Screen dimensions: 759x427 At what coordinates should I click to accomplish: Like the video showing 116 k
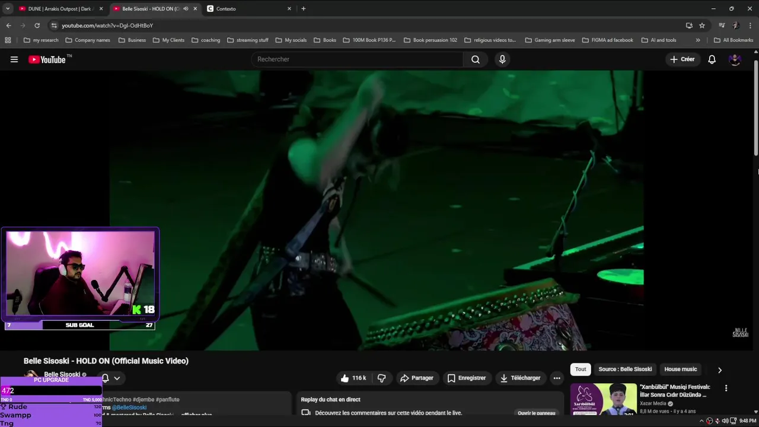point(353,378)
